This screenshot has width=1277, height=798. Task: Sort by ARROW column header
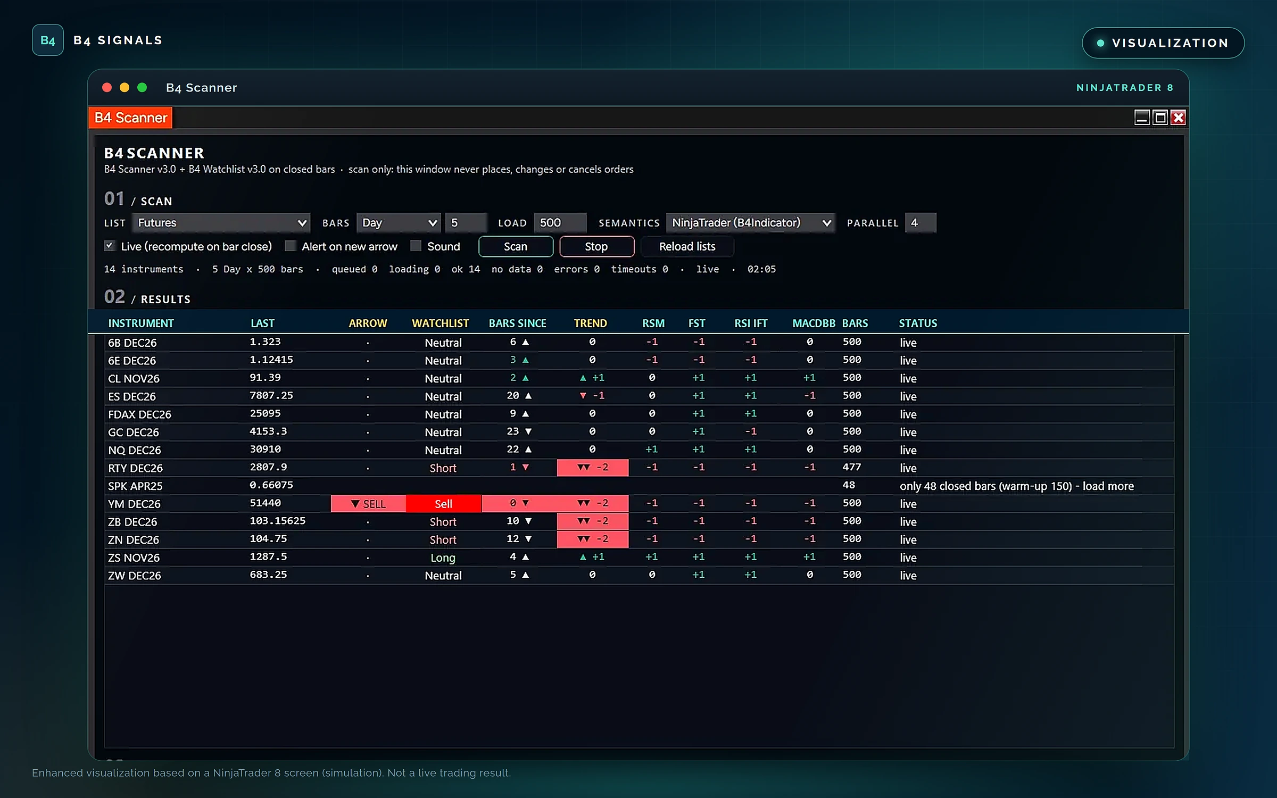coord(368,323)
